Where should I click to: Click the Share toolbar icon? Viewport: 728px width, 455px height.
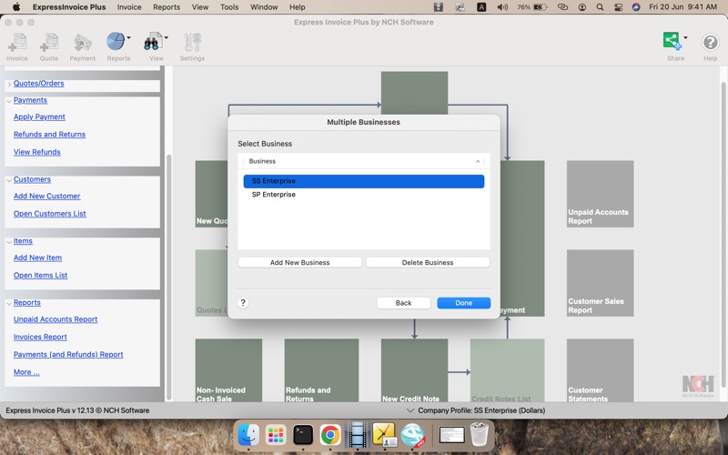[672, 41]
